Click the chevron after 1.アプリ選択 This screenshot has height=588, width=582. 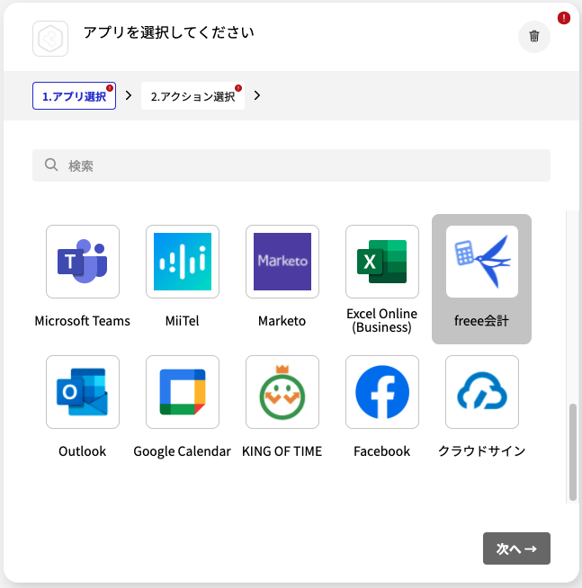(129, 95)
